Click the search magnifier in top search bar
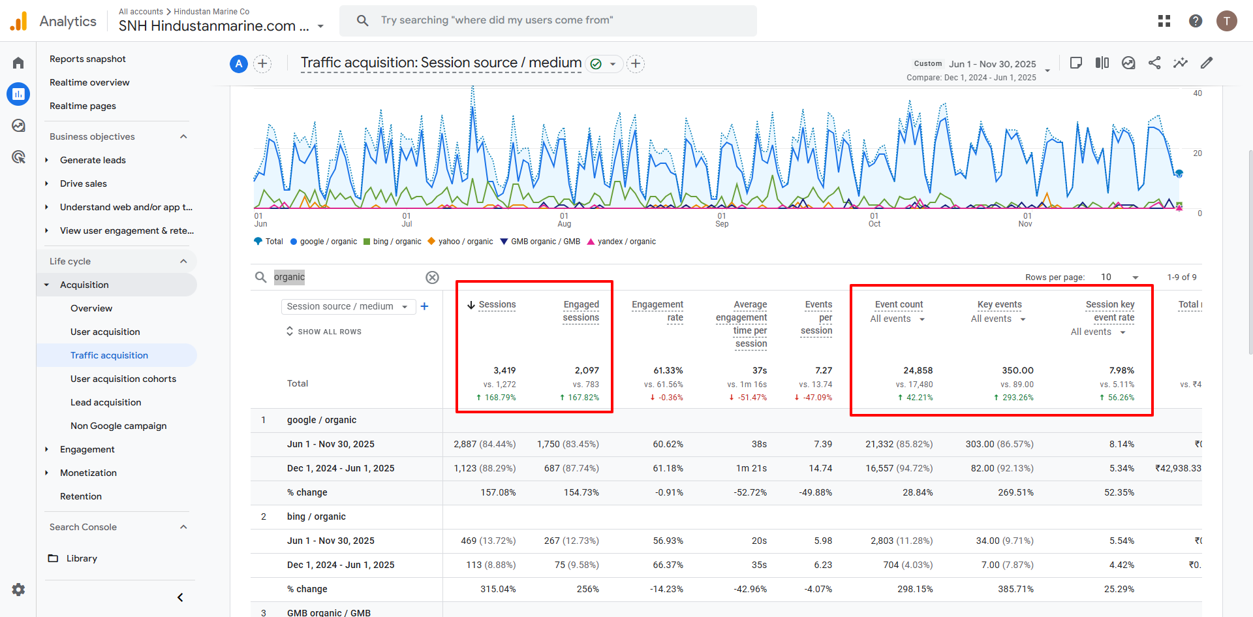Image resolution: width=1253 pixels, height=617 pixels. (x=363, y=20)
